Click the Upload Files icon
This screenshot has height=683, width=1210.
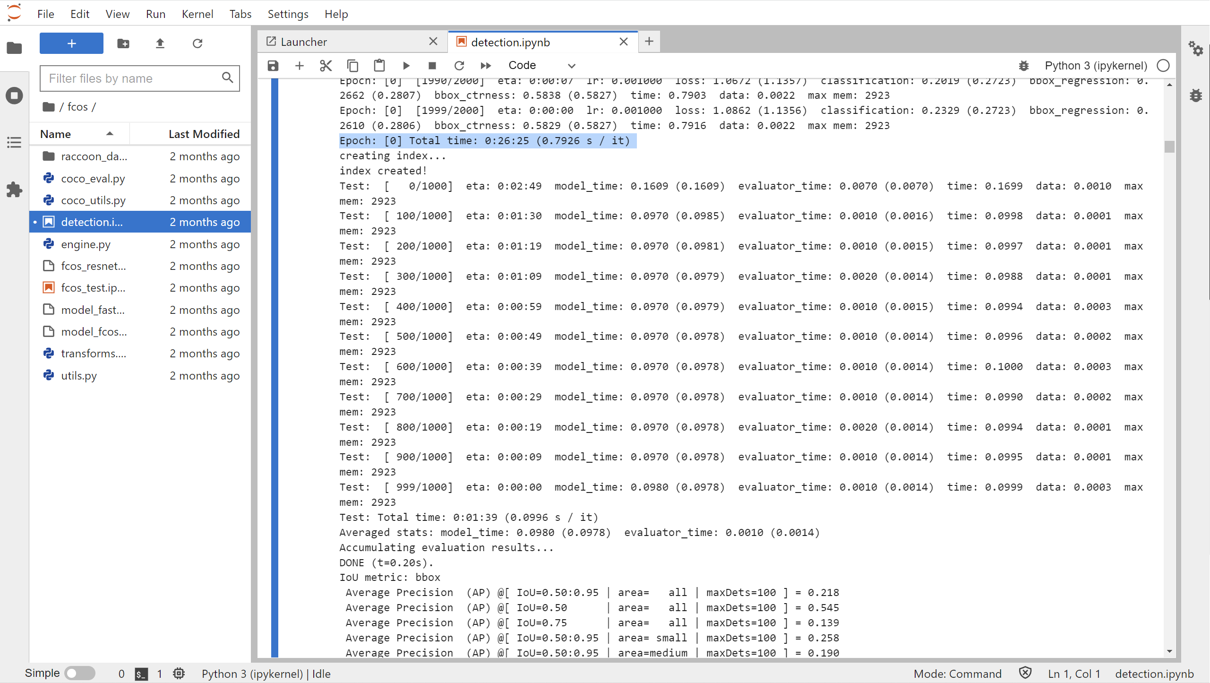[160, 43]
